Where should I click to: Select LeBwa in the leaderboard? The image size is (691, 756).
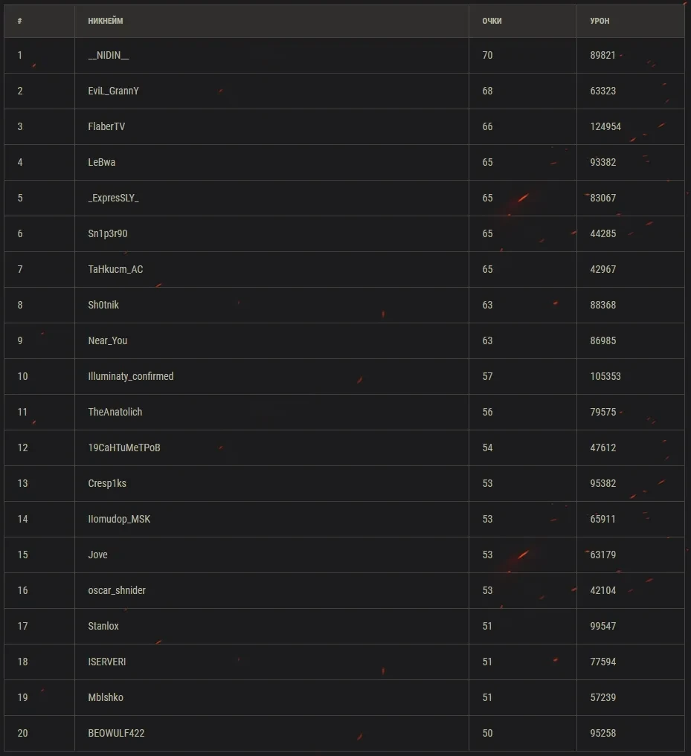click(102, 163)
